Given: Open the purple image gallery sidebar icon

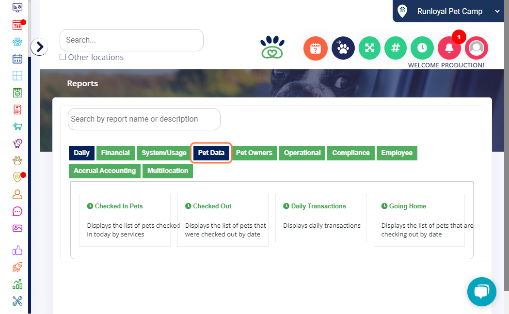Looking at the screenshot, I should click(17, 228).
